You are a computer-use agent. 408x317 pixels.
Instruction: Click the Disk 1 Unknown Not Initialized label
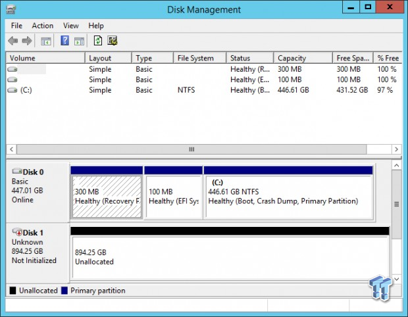[38, 254]
